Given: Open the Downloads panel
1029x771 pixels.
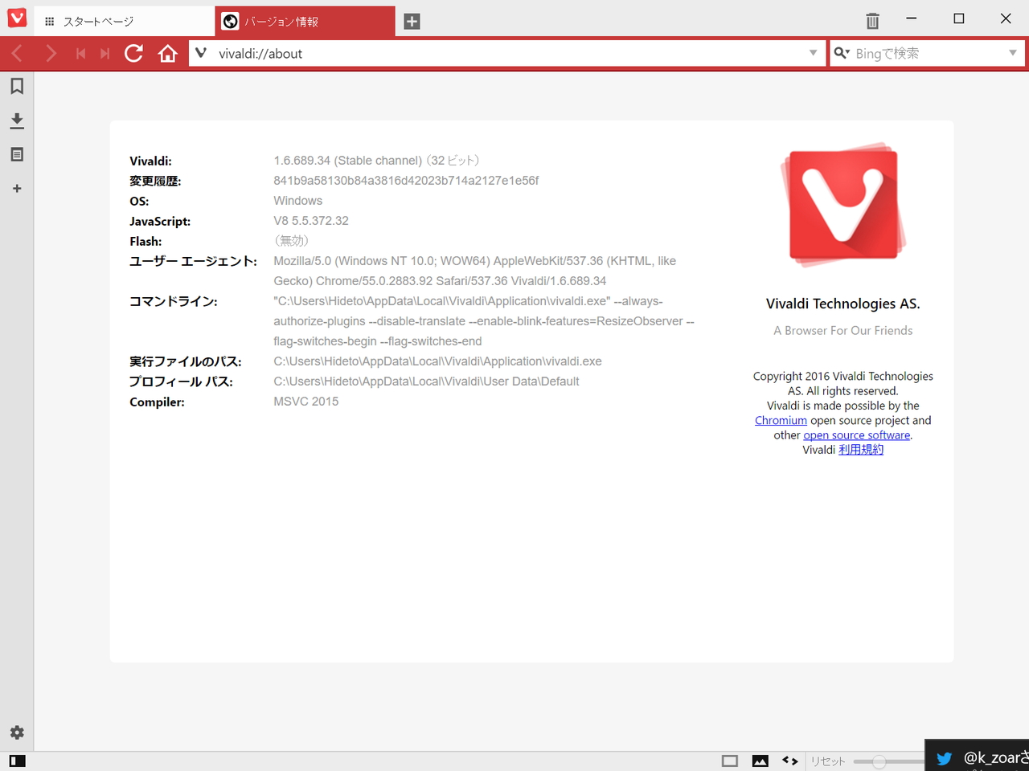Looking at the screenshot, I should pyautogui.click(x=17, y=120).
